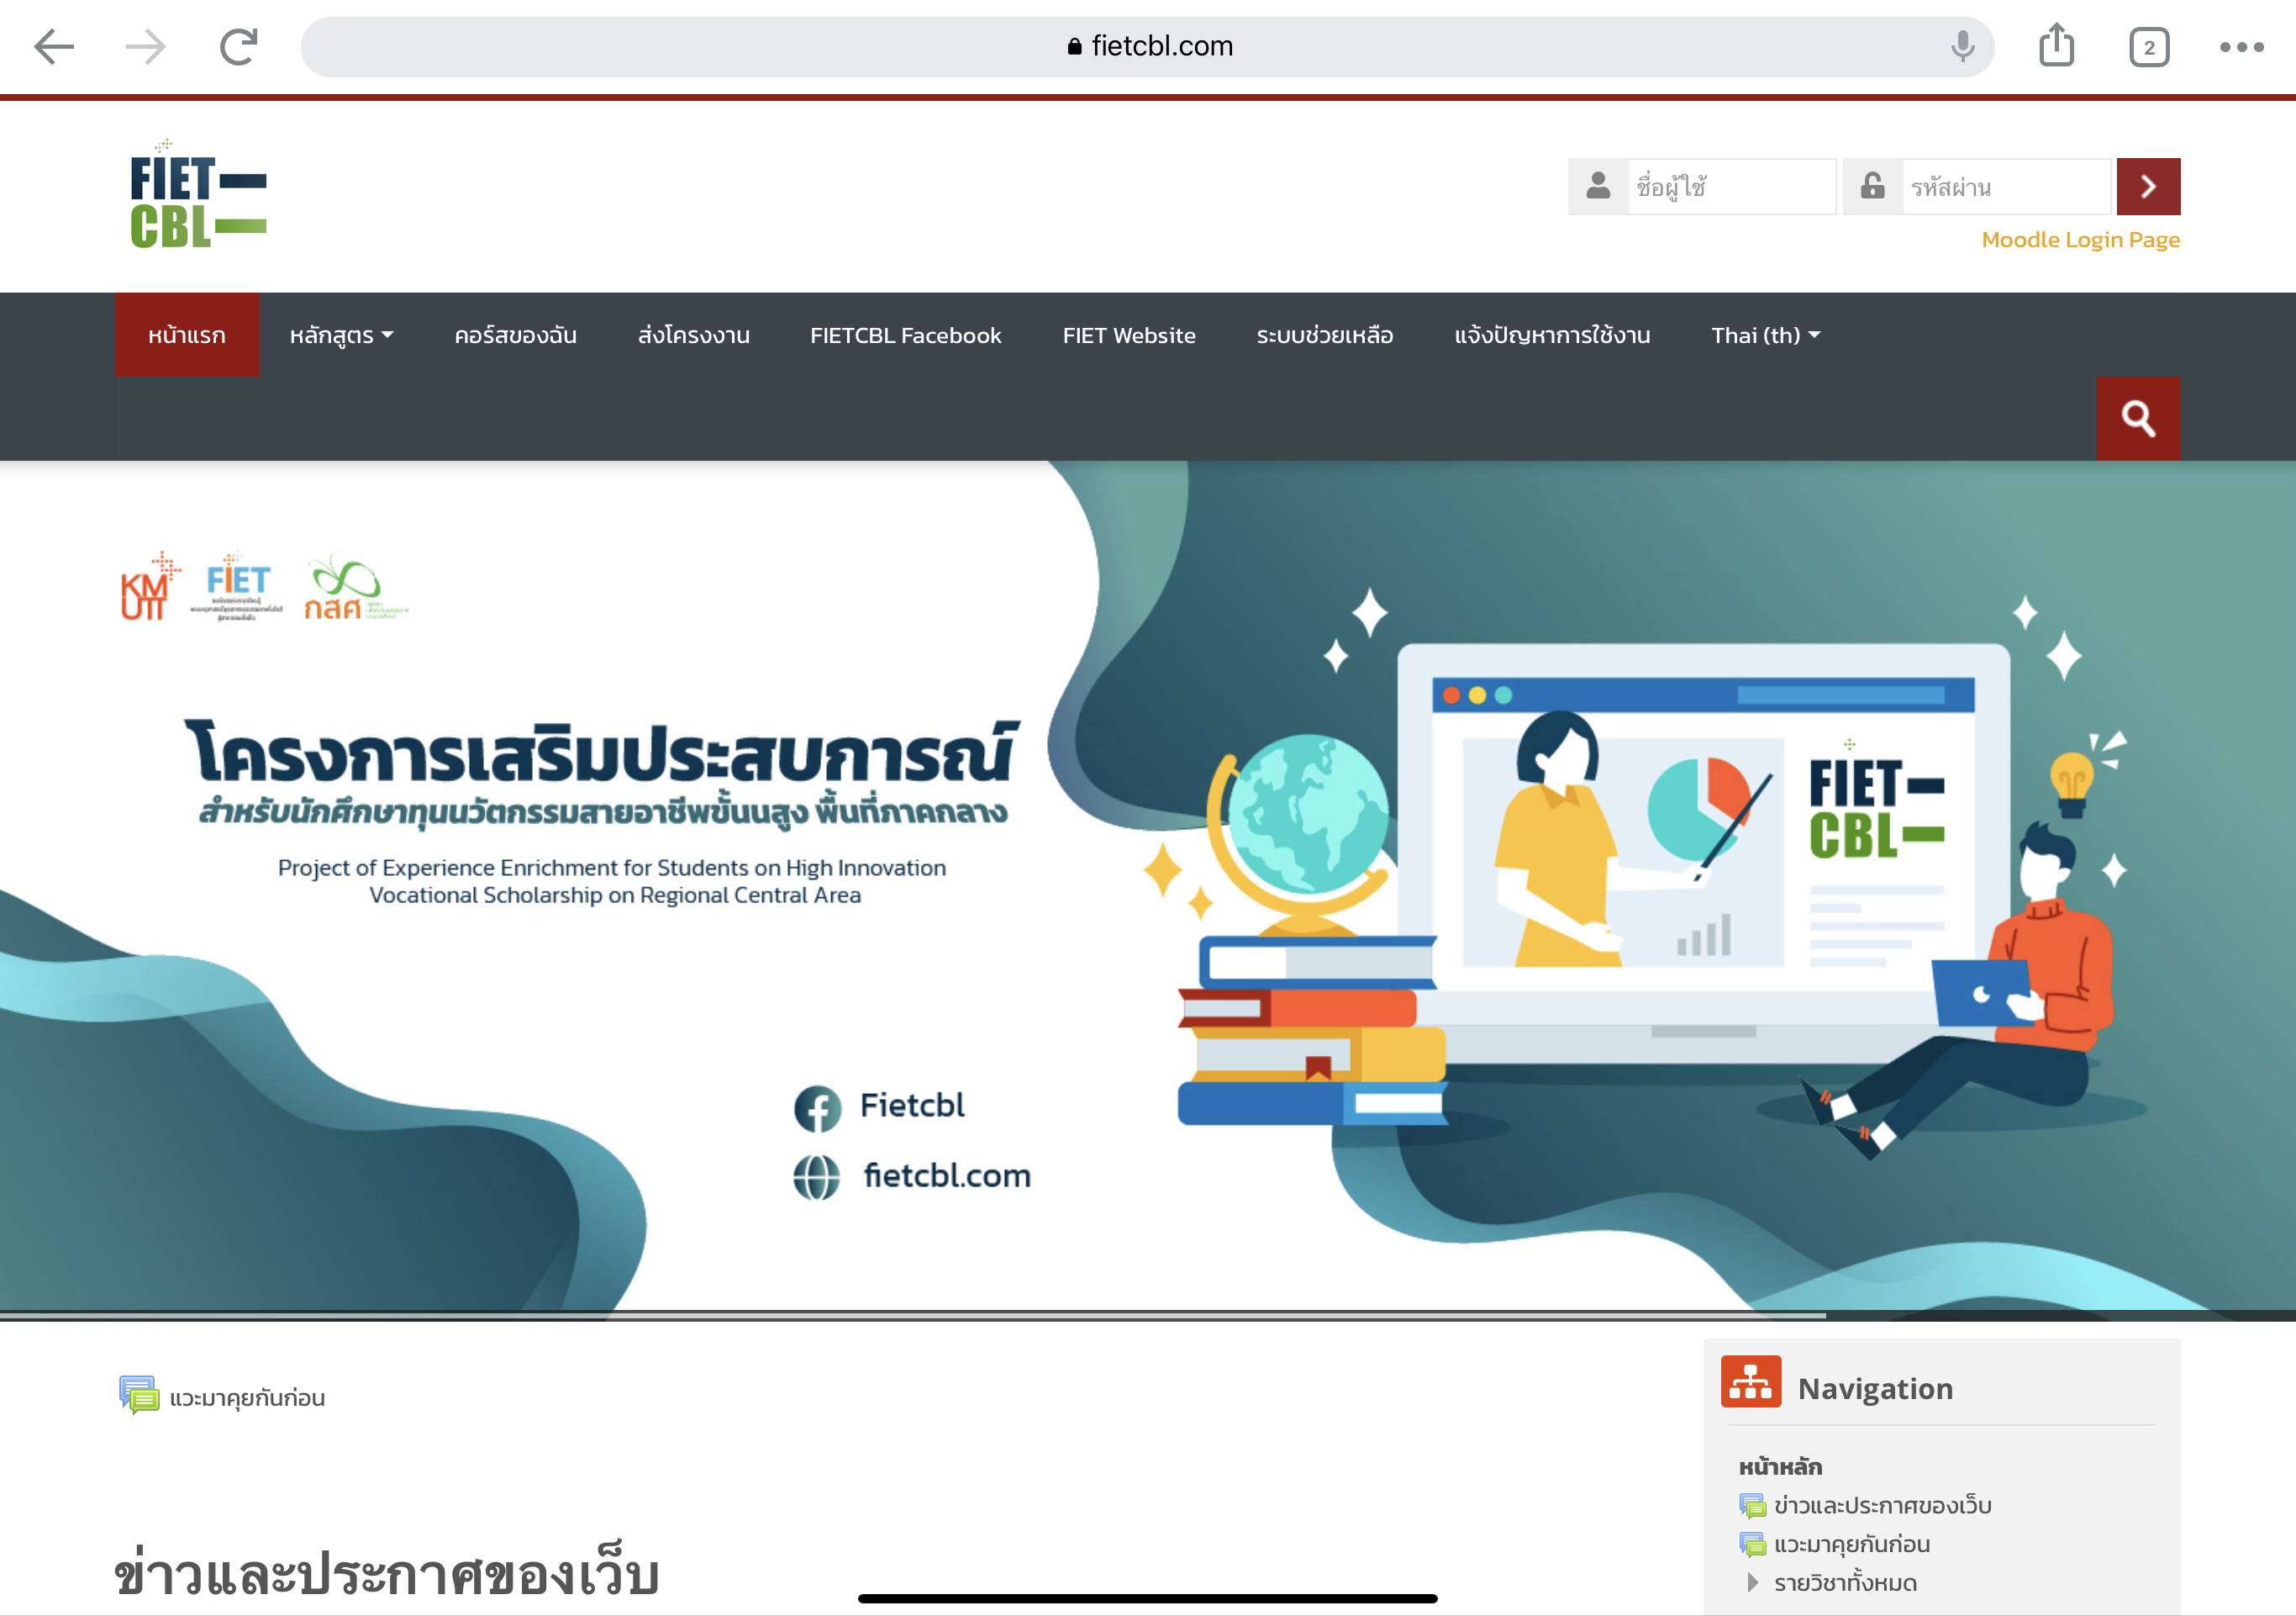Image resolution: width=2296 pixels, height=1616 pixels.
Task: Open FIET Website menu link
Action: tap(1129, 335)
